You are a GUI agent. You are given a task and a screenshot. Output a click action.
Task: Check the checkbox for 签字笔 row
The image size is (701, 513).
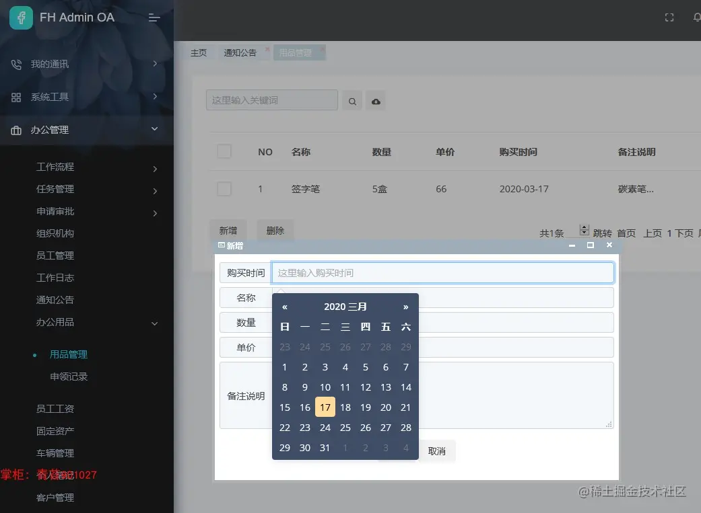pyautogui.click(x=224, y=189)
